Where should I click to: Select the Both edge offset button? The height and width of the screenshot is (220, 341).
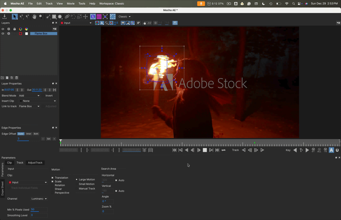(x=36, y=134)
